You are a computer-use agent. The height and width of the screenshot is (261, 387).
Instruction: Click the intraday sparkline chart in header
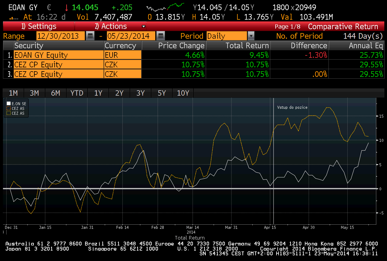[165, 7]
